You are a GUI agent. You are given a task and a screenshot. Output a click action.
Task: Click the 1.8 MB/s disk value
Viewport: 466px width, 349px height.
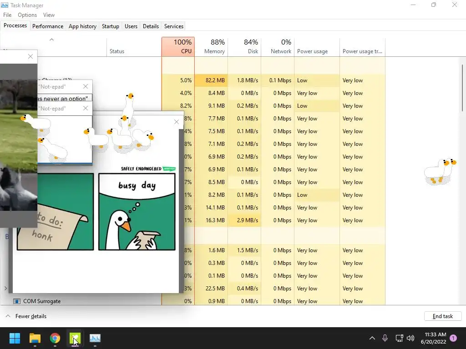click(x=247, y=80)
